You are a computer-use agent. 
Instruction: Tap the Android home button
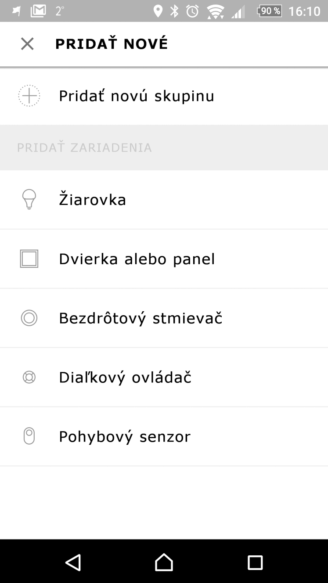pyautogui.click(x=164, y=562)
